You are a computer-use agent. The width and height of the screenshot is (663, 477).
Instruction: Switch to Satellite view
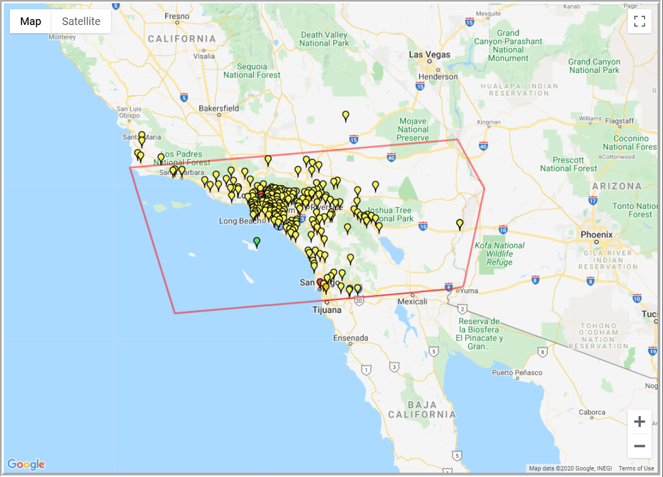click(81, 21)
